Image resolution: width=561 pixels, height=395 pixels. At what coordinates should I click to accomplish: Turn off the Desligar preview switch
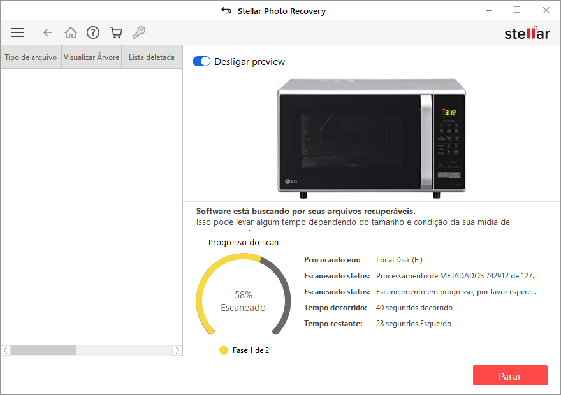pyautogui.click(x=201, y=62)
